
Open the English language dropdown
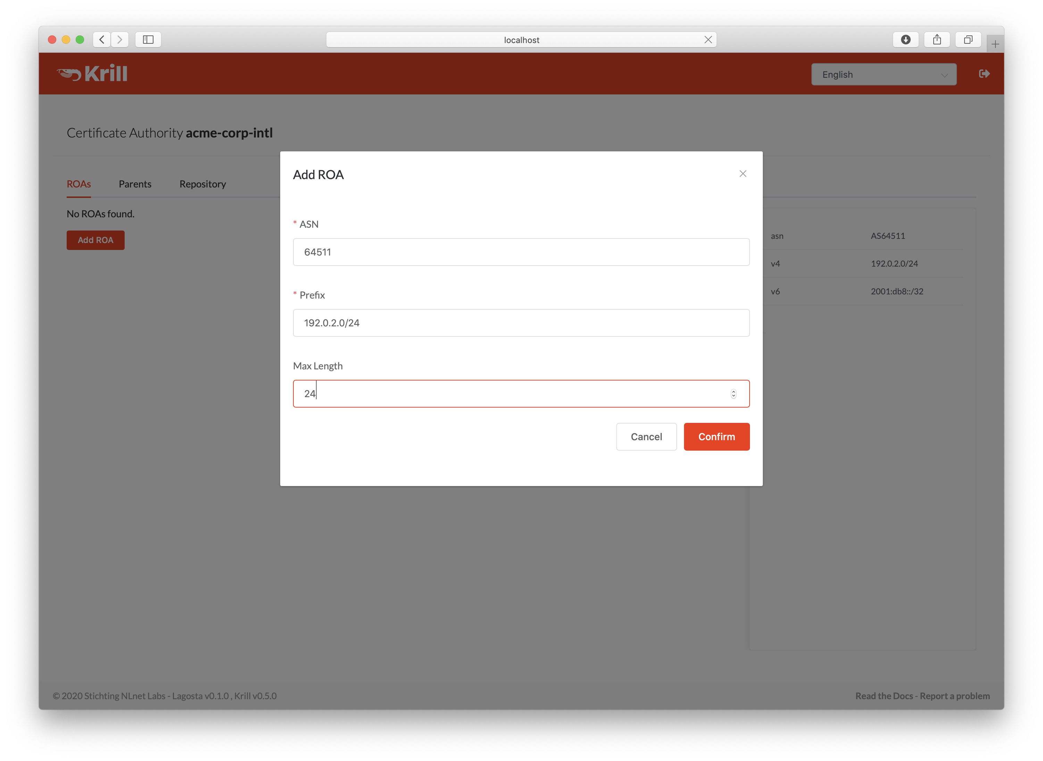pos(884,75)
